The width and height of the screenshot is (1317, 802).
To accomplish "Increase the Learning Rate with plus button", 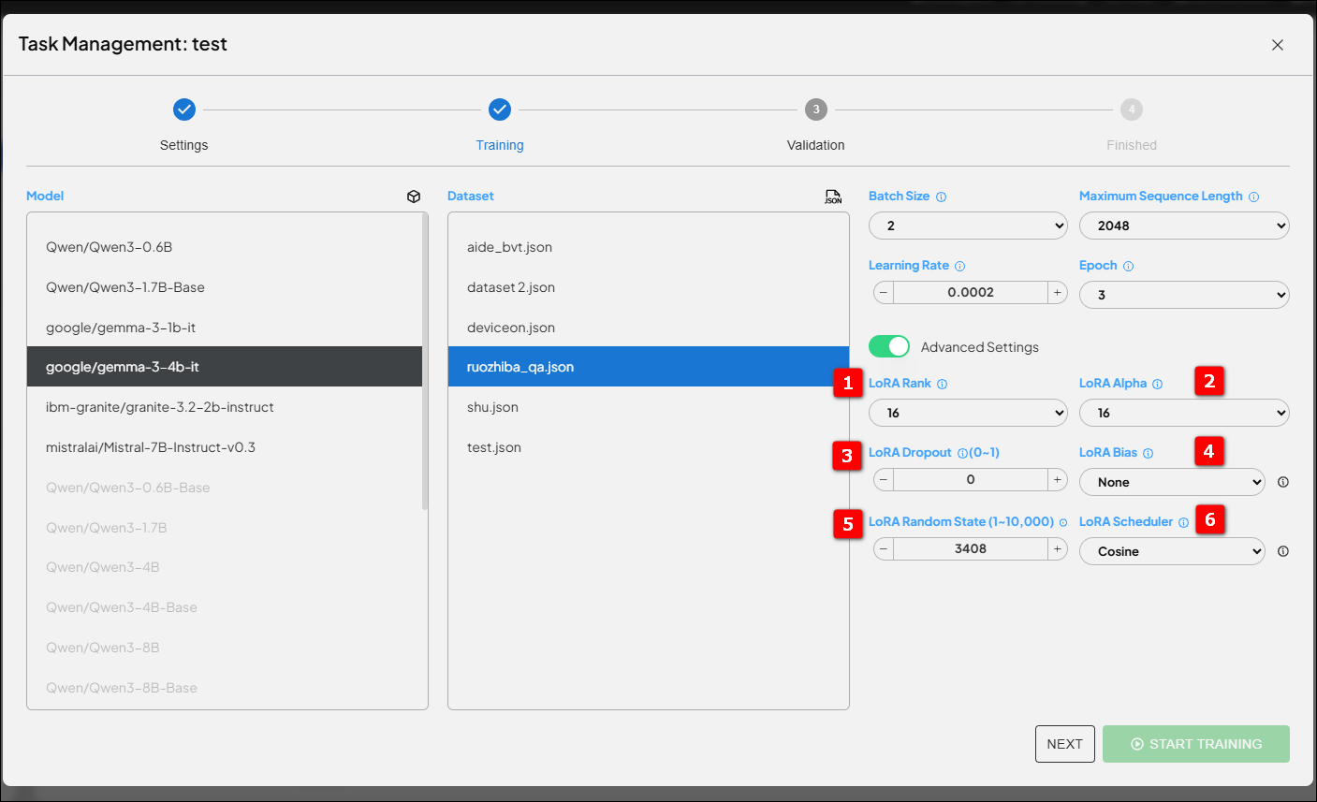I will point(1057,292).
